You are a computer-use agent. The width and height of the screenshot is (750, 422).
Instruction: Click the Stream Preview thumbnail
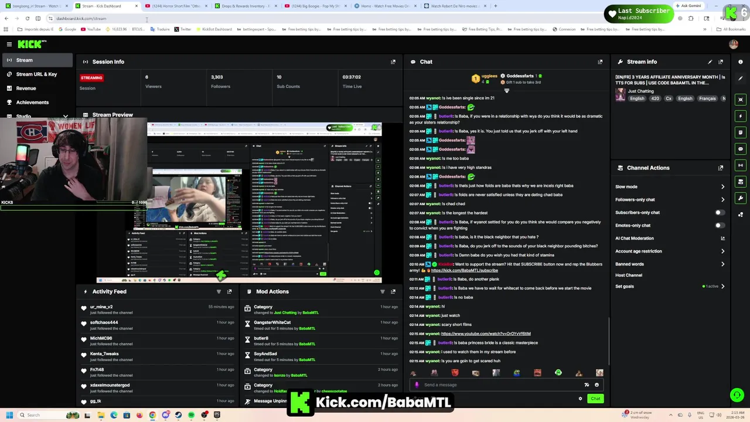[x=239, y=202]
